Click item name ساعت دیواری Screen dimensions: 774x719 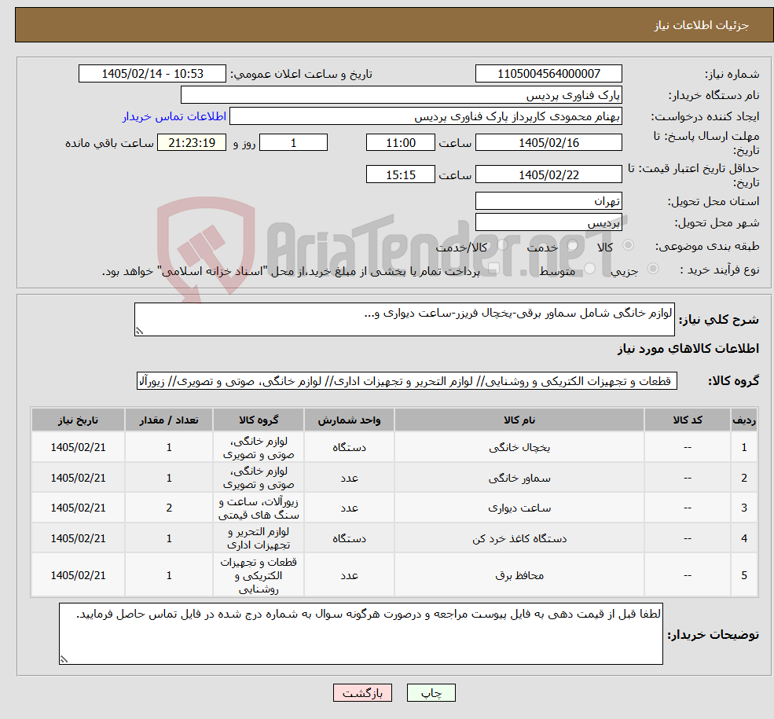pyautogui.click(x=519, y=508)
